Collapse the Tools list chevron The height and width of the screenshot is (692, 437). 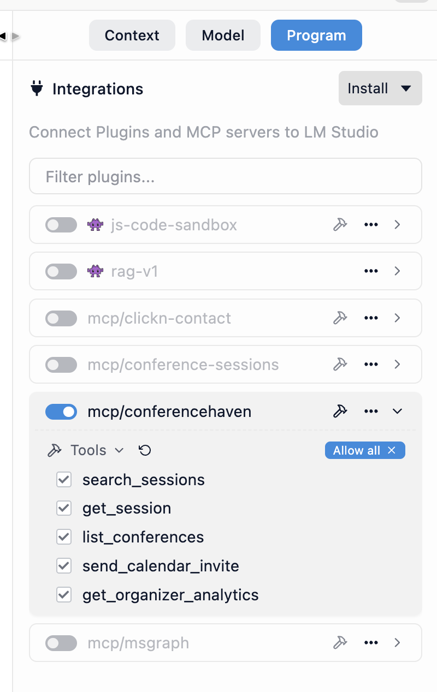[119, 451]
